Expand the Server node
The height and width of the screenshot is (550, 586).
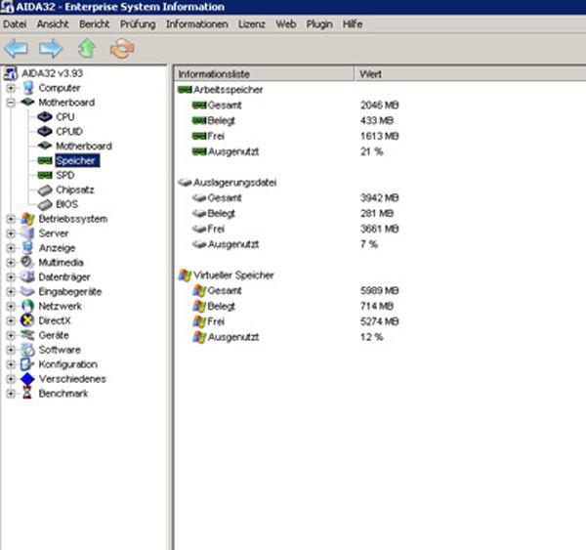(11, 233)
